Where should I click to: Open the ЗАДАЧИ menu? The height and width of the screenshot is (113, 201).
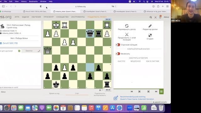25,17
